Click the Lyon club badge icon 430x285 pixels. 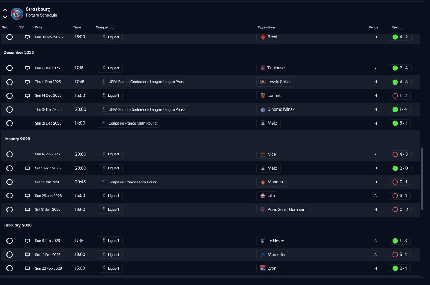click(x=263, y=268)
